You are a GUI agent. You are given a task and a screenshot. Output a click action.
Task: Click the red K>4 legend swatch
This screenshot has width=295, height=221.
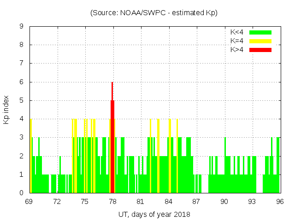click(x=260, y=50)
